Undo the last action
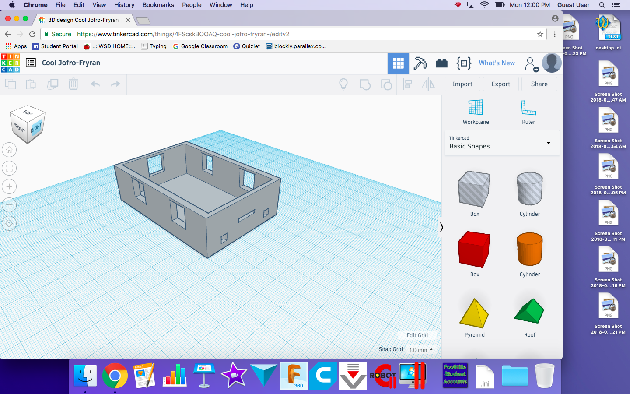Viewport: 630px width, 394px height. [x=95, y=84]
